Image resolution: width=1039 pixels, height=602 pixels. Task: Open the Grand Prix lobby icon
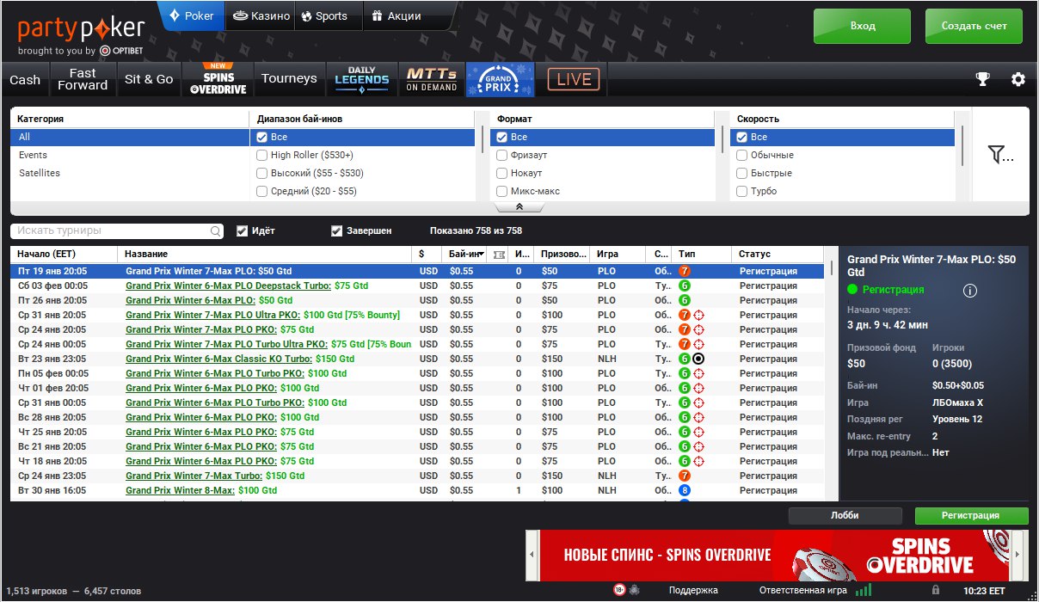pos(501,79)
